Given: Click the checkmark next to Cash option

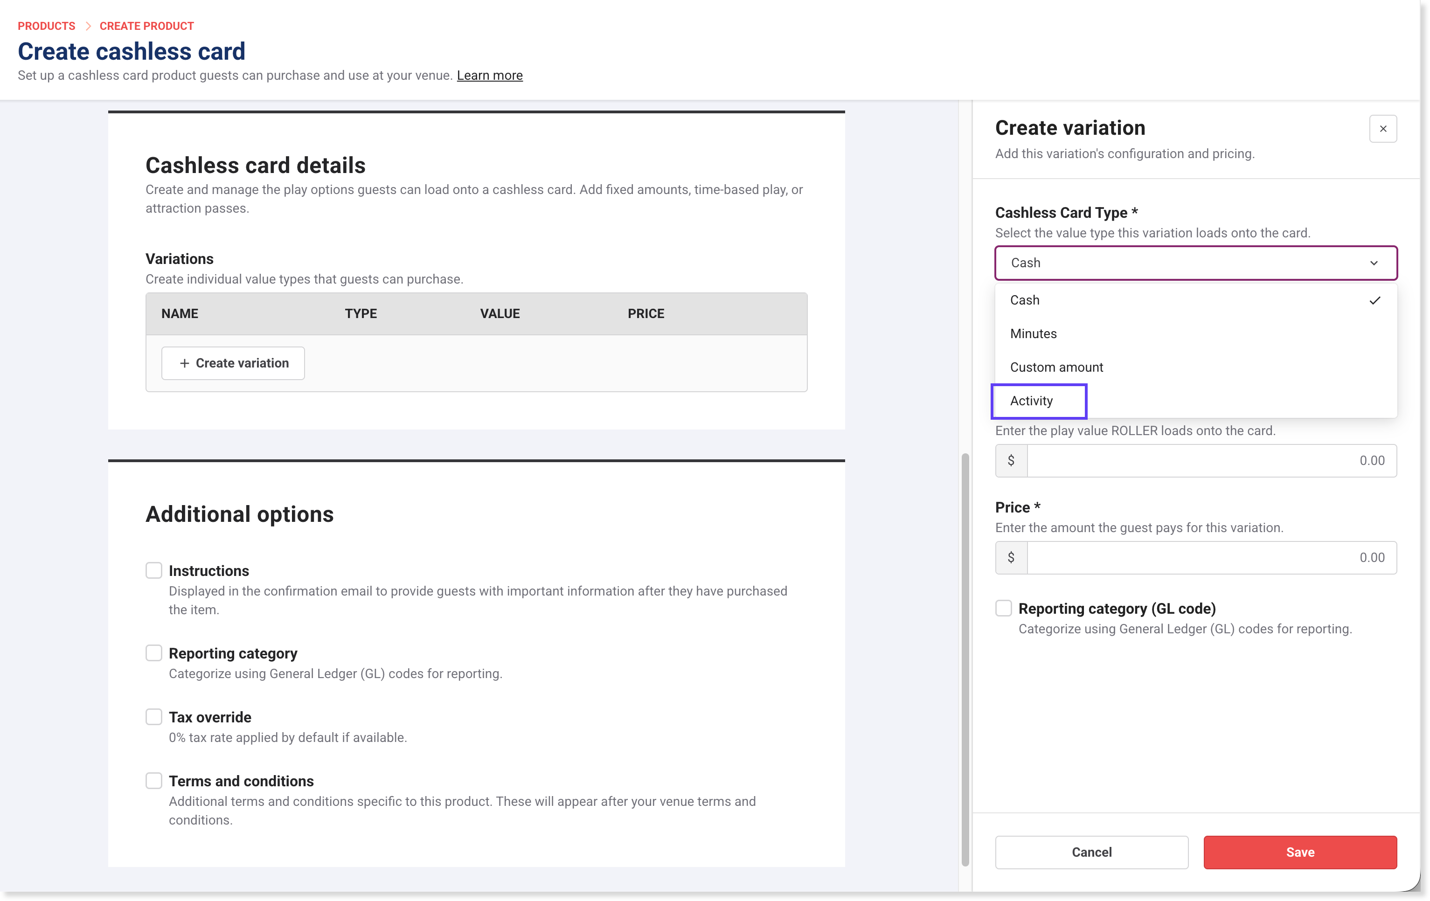Looking at the screenshot, I should [x=1374, y=300].
